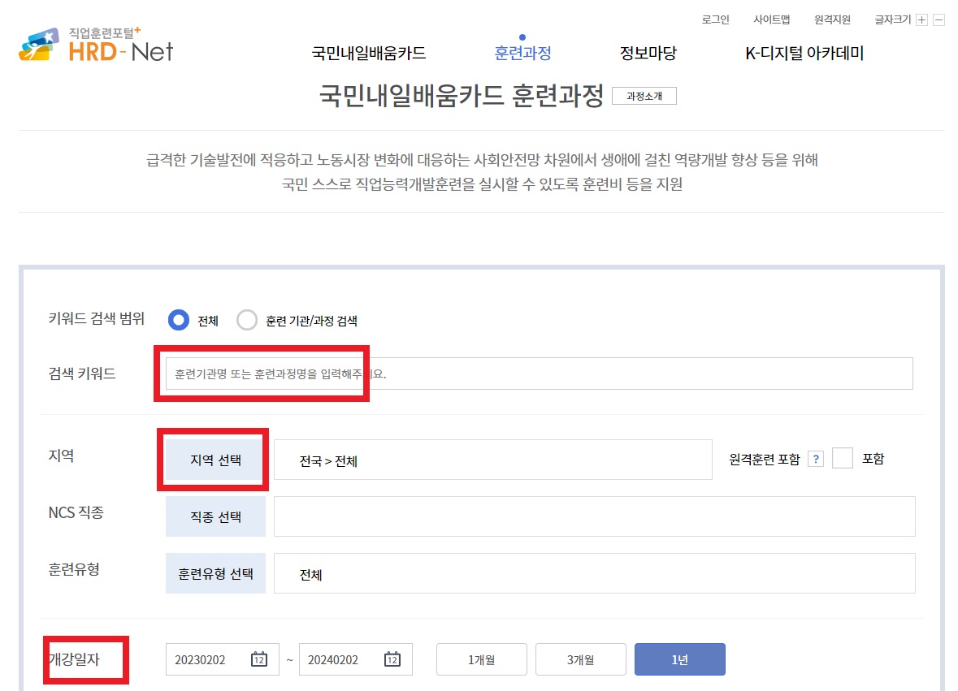Viewport: 958px width, 691px height.
Task: Select the 전체 keyword search radio button
Action: (178, 320)
